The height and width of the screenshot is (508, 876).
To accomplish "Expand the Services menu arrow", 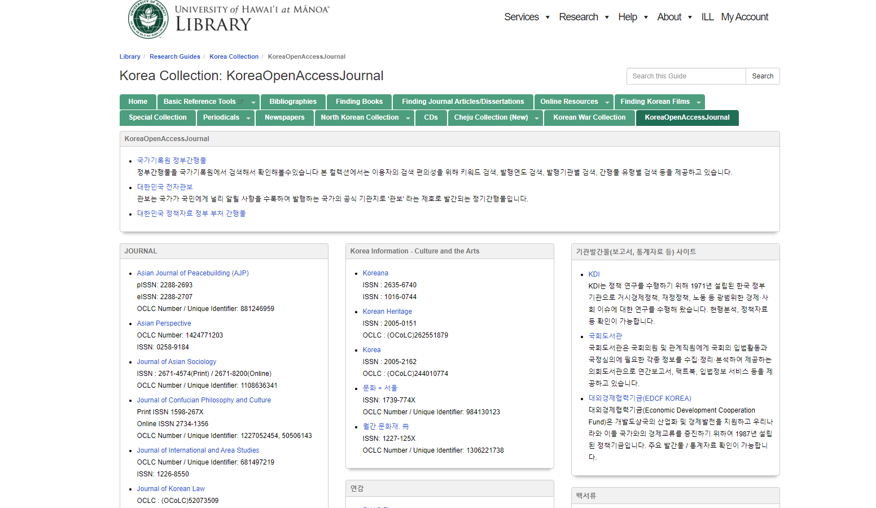I will pos(547,17).
